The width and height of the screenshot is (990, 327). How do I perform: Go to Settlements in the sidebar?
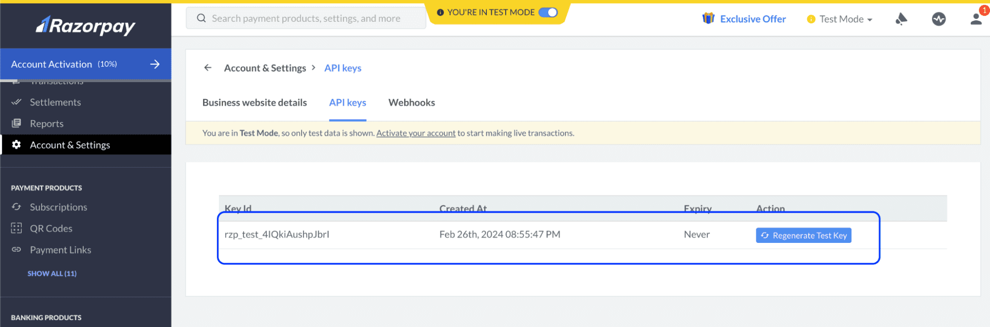point(55,102)
